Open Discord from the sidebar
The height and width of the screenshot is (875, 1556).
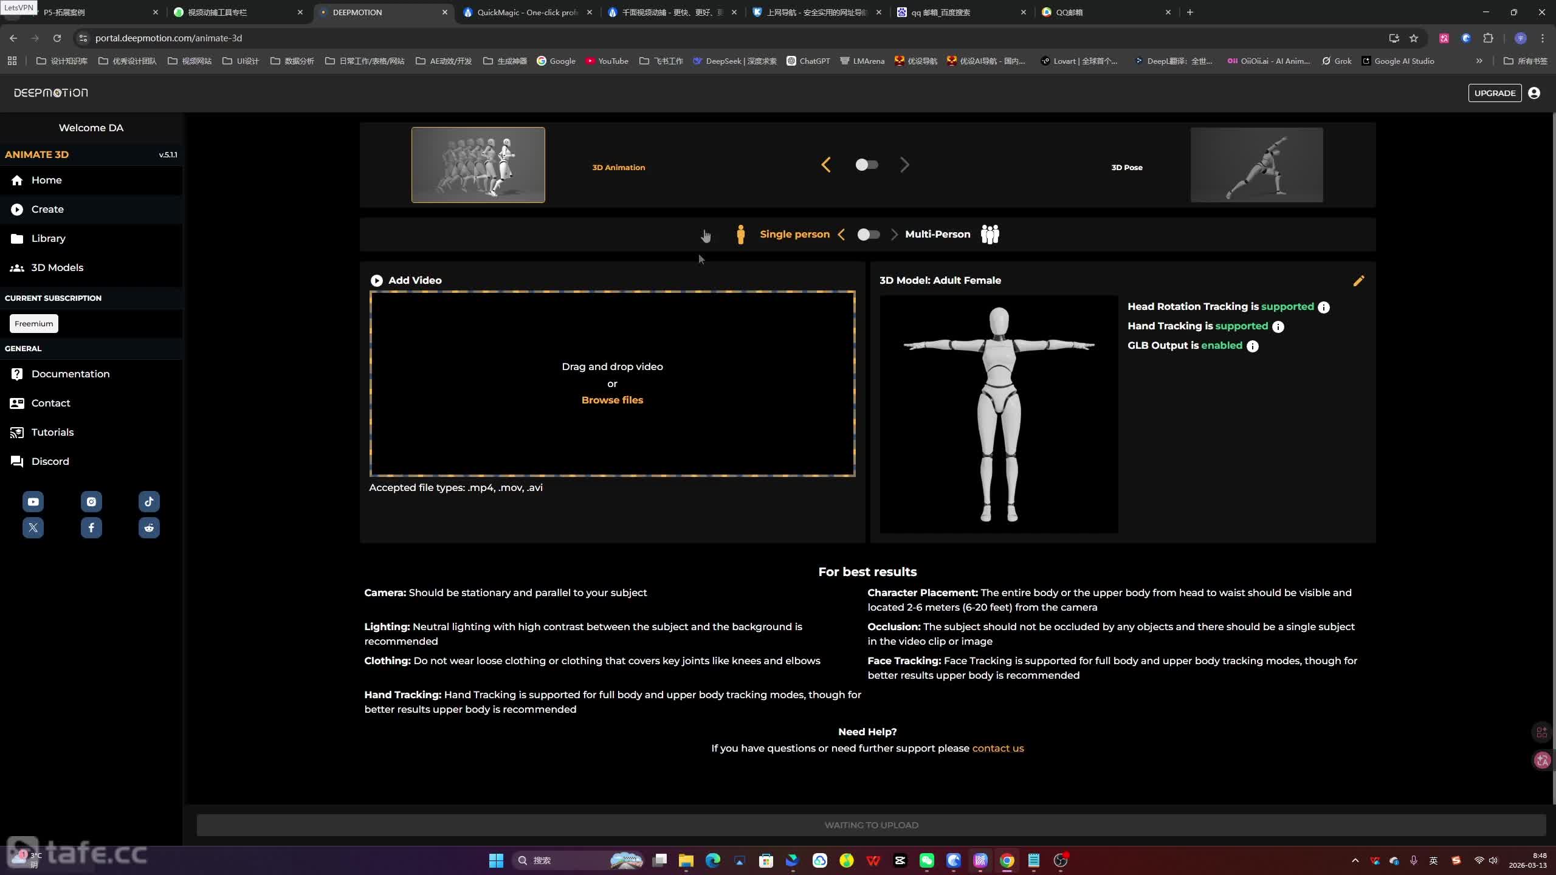point(50,461)
